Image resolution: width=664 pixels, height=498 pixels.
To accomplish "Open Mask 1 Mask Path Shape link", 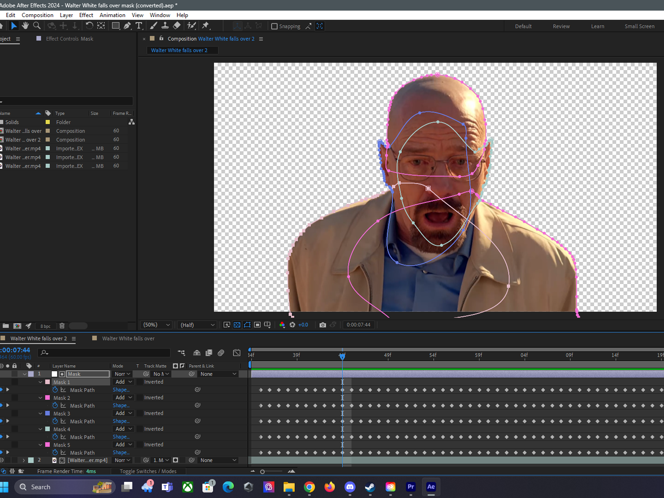I will (121, 390).
